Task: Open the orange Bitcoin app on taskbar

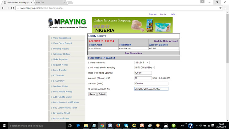Action: (x=158, y=126)
